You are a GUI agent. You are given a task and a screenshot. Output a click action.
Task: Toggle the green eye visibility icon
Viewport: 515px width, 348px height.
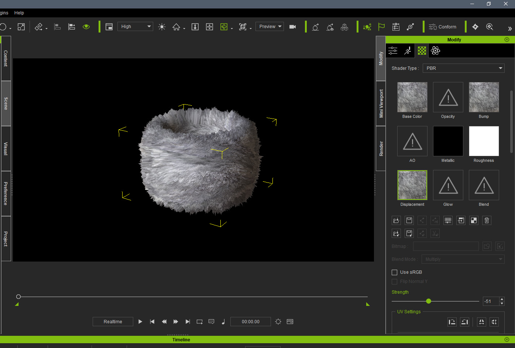click(x=86, y=27)
